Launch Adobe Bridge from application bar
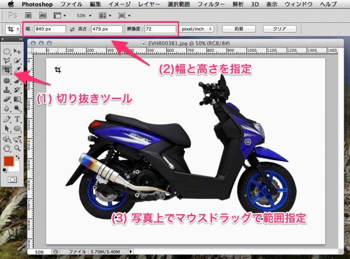350x259 pixels. pos(28,16)
